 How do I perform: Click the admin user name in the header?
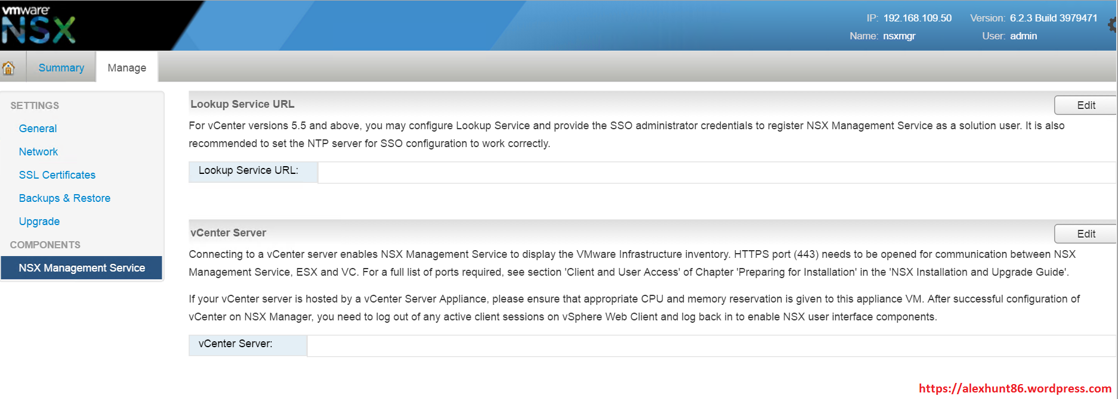pos(1023,36)
